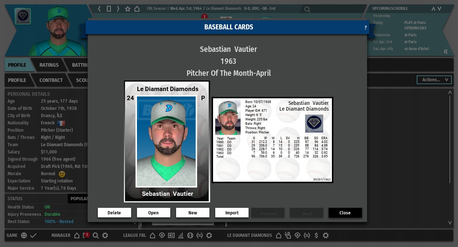
Task: Click the Import card button
Action: tap(232, 213)
